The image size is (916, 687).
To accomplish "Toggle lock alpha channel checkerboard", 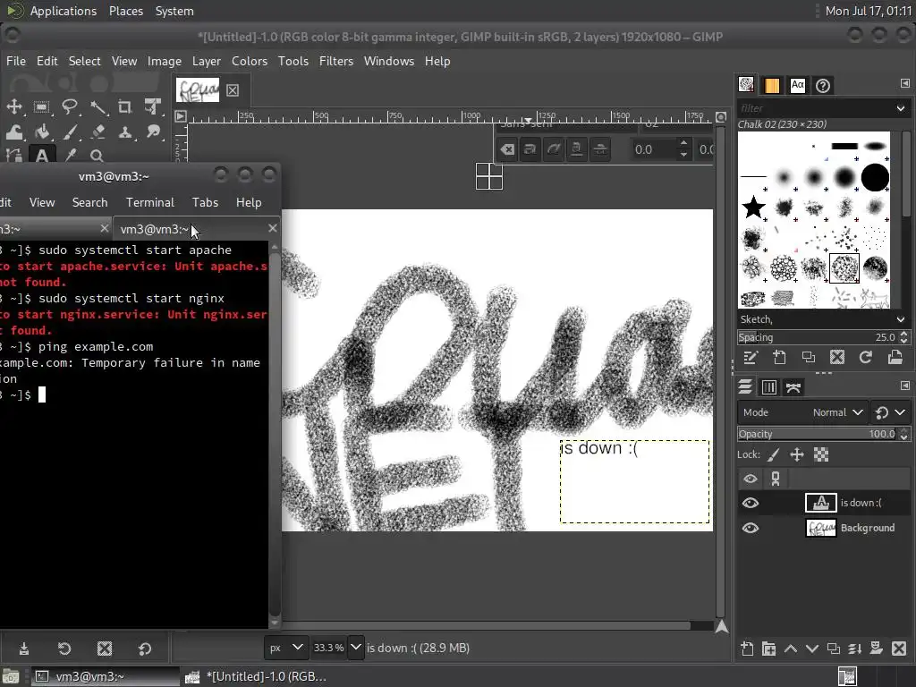I will pos(821,454).
